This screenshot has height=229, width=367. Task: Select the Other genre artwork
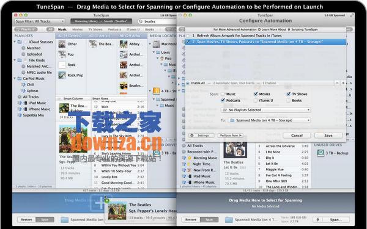[62, 44]
